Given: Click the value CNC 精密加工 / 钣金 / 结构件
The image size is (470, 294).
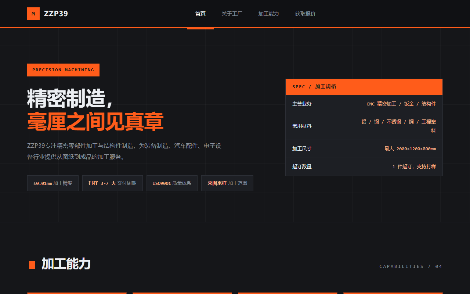Looking at the screenshot, I should coord(401,104).
